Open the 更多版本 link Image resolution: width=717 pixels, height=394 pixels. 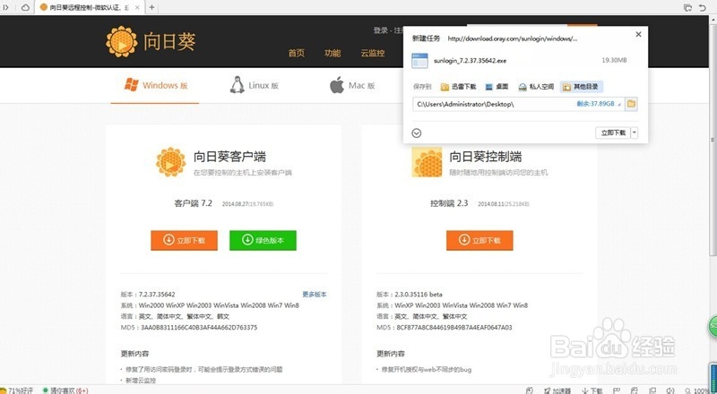point(315,295)
